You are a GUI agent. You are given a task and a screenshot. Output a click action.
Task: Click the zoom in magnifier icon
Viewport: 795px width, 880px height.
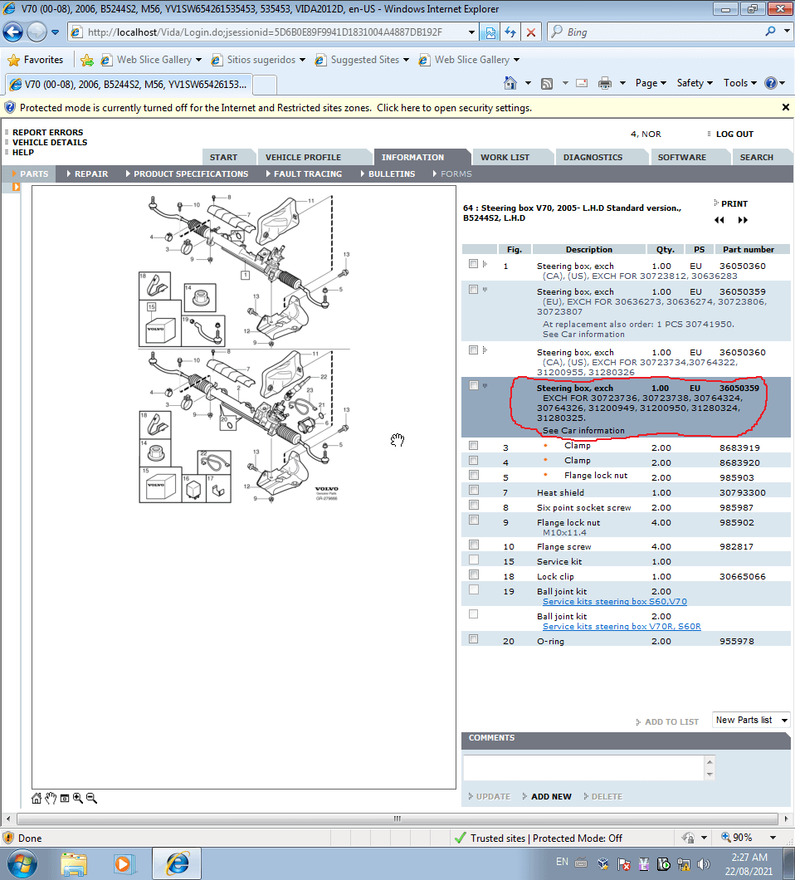point(78,798)
